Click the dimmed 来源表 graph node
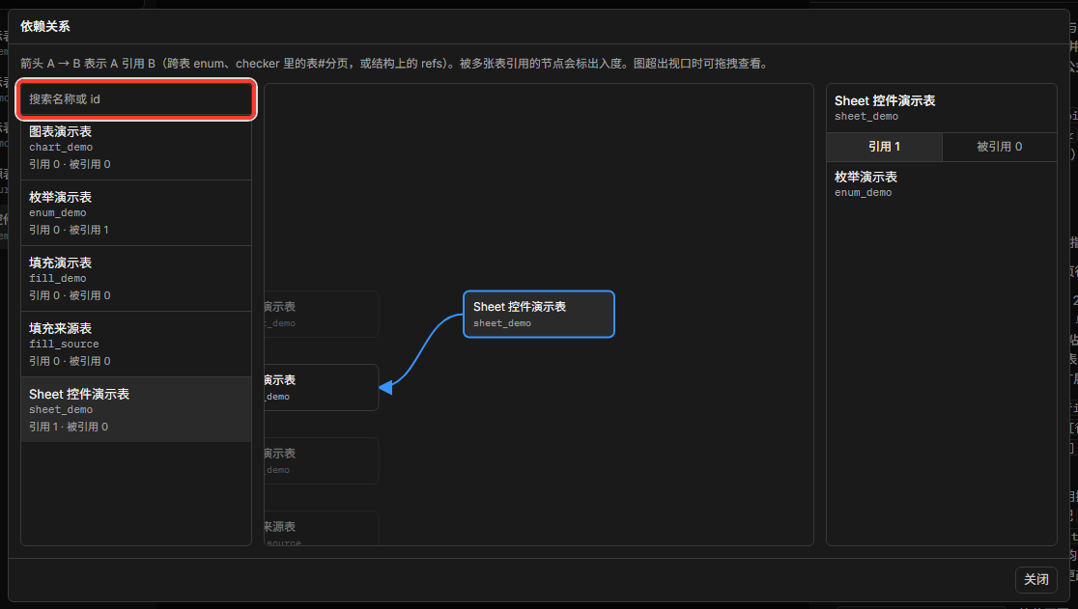The width and height of the screenshot is (1078, 609). pyautogui.click(x=321, y=529)
